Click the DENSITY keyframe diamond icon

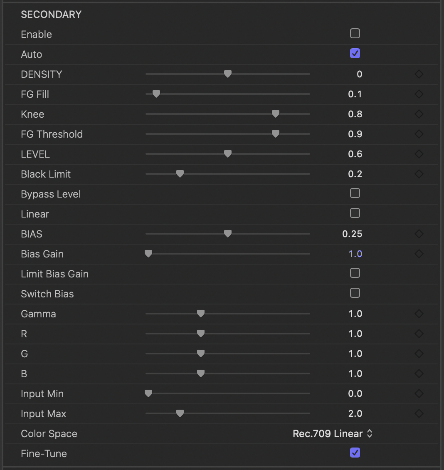(419, 74)
